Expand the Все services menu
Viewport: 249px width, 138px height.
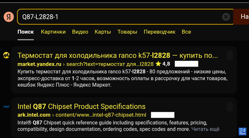coord(186,32)
